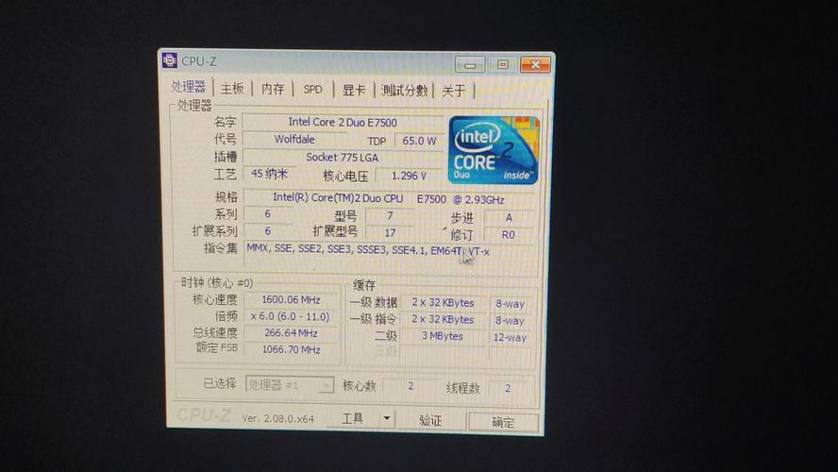The image size is (838, 472).
Task: Click the core speed 1600.06 MHz value
Action: pos(292,300)
